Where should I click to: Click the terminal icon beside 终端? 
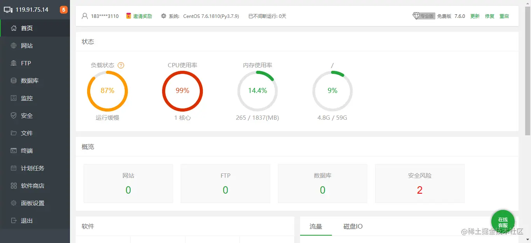(x=14, y=150)
